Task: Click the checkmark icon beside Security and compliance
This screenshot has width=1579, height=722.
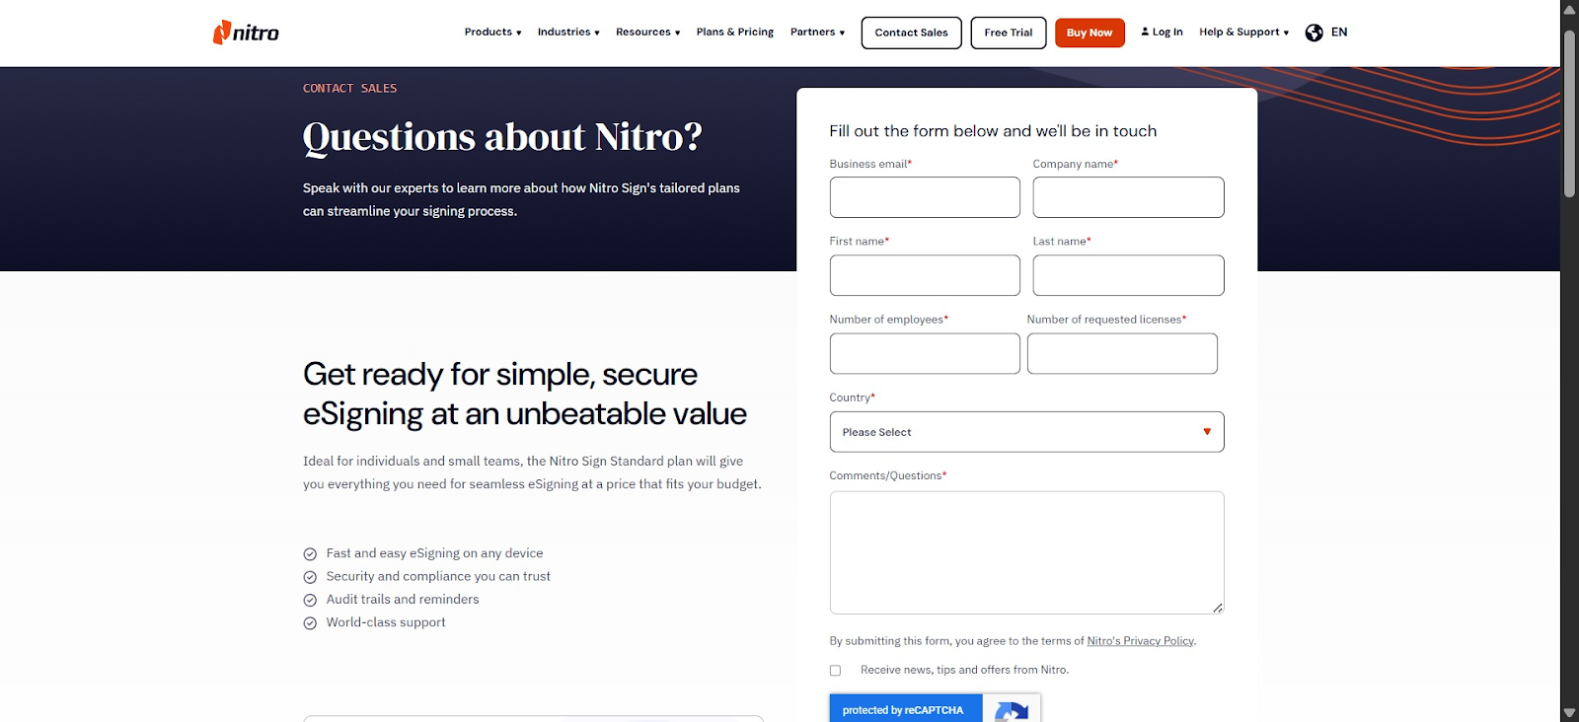Action: click(310, 577)
